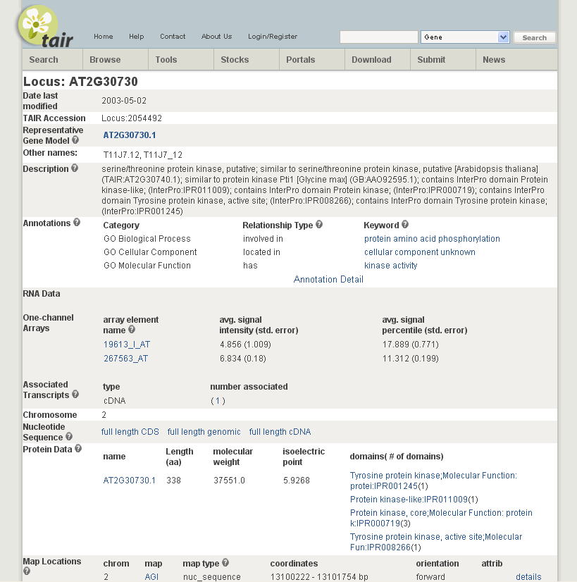Click help icon beside Associated Transcripts

pos(75,394)
